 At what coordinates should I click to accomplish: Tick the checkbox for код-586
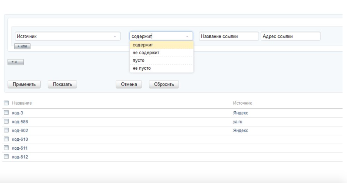pyautogui.click(x=6, y=122)
